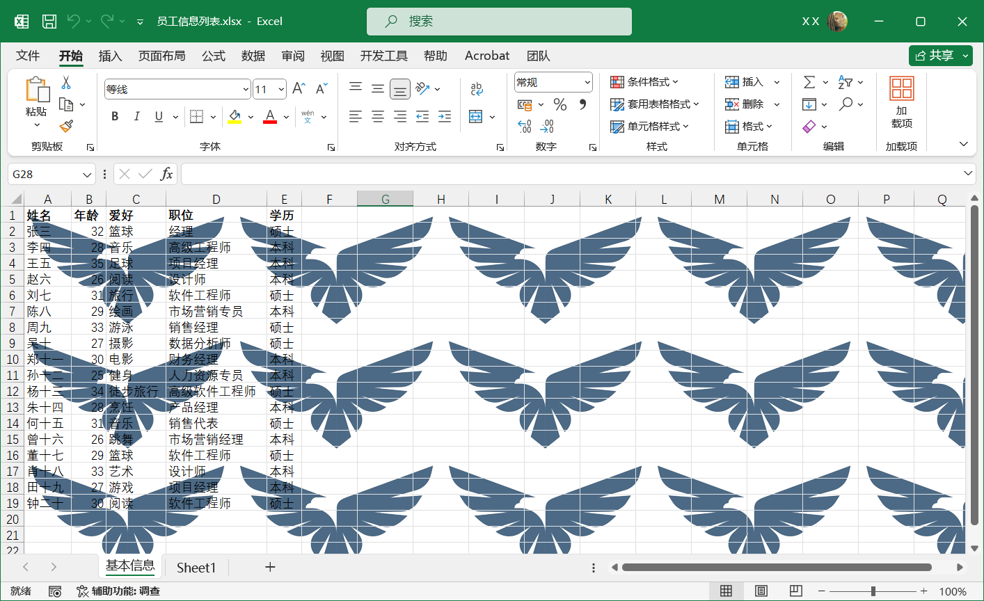This screenshot has width=984, height=601.
Task: Switch to the Sheet1 worksheet tab
Action: (x=196, y=568)
